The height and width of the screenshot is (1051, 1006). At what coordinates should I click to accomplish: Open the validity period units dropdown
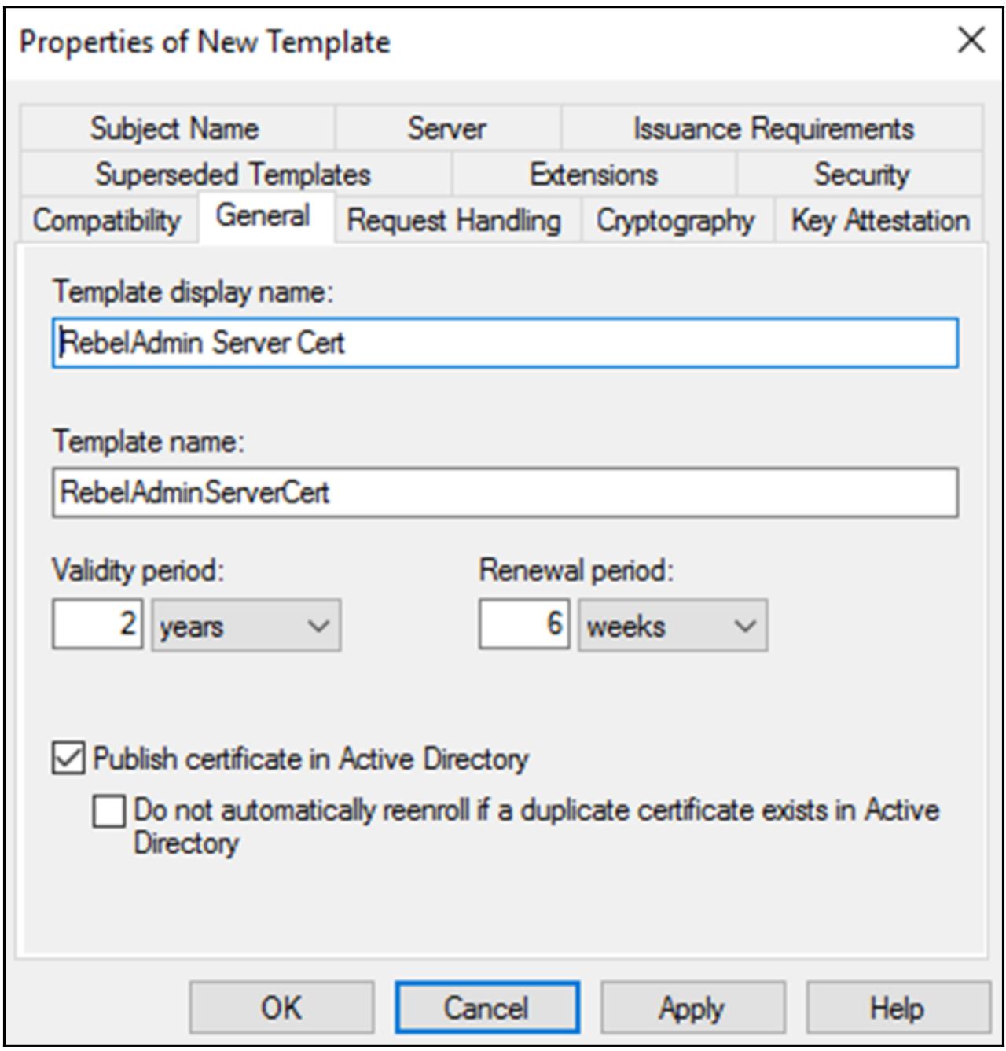pos(246,626)
